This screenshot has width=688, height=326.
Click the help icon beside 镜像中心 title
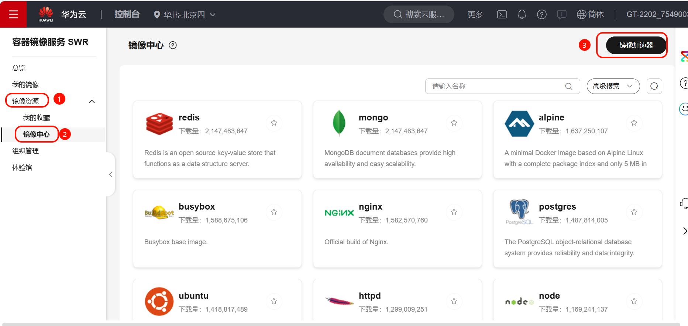(x=173, y=45)
